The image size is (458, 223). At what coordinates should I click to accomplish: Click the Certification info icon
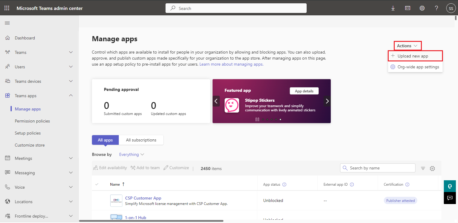point(407,184)
